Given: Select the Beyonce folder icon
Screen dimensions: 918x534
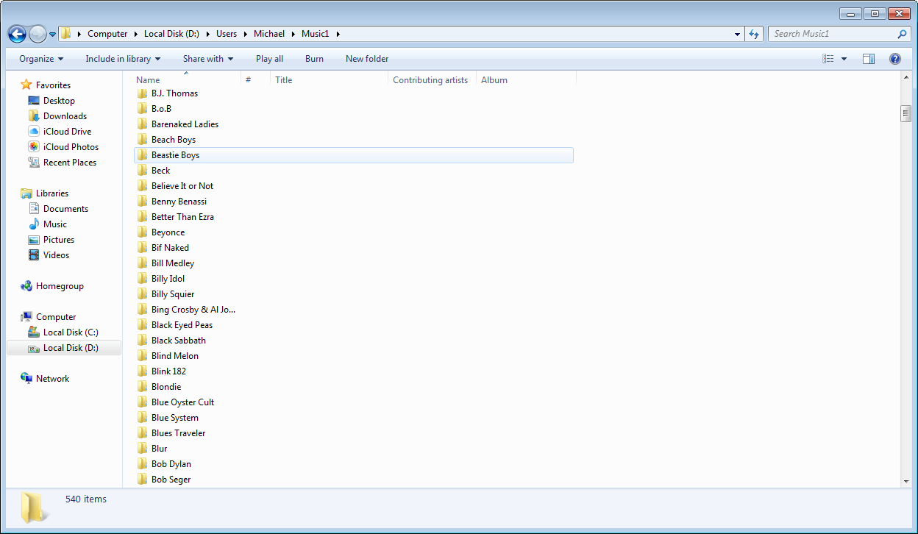Looking at the screenshot, I should click(143, 232).
